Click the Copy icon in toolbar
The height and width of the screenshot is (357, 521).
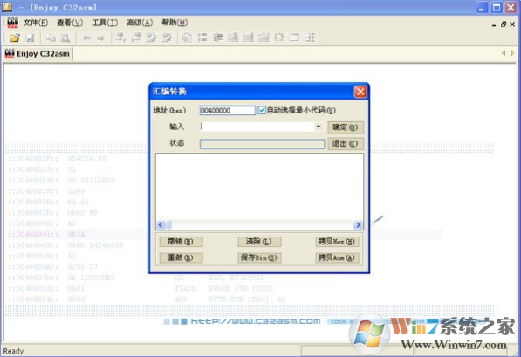coord(51,38)
